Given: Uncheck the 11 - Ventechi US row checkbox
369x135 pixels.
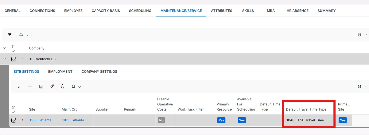Looking at the screenshot, I should 14,59.
